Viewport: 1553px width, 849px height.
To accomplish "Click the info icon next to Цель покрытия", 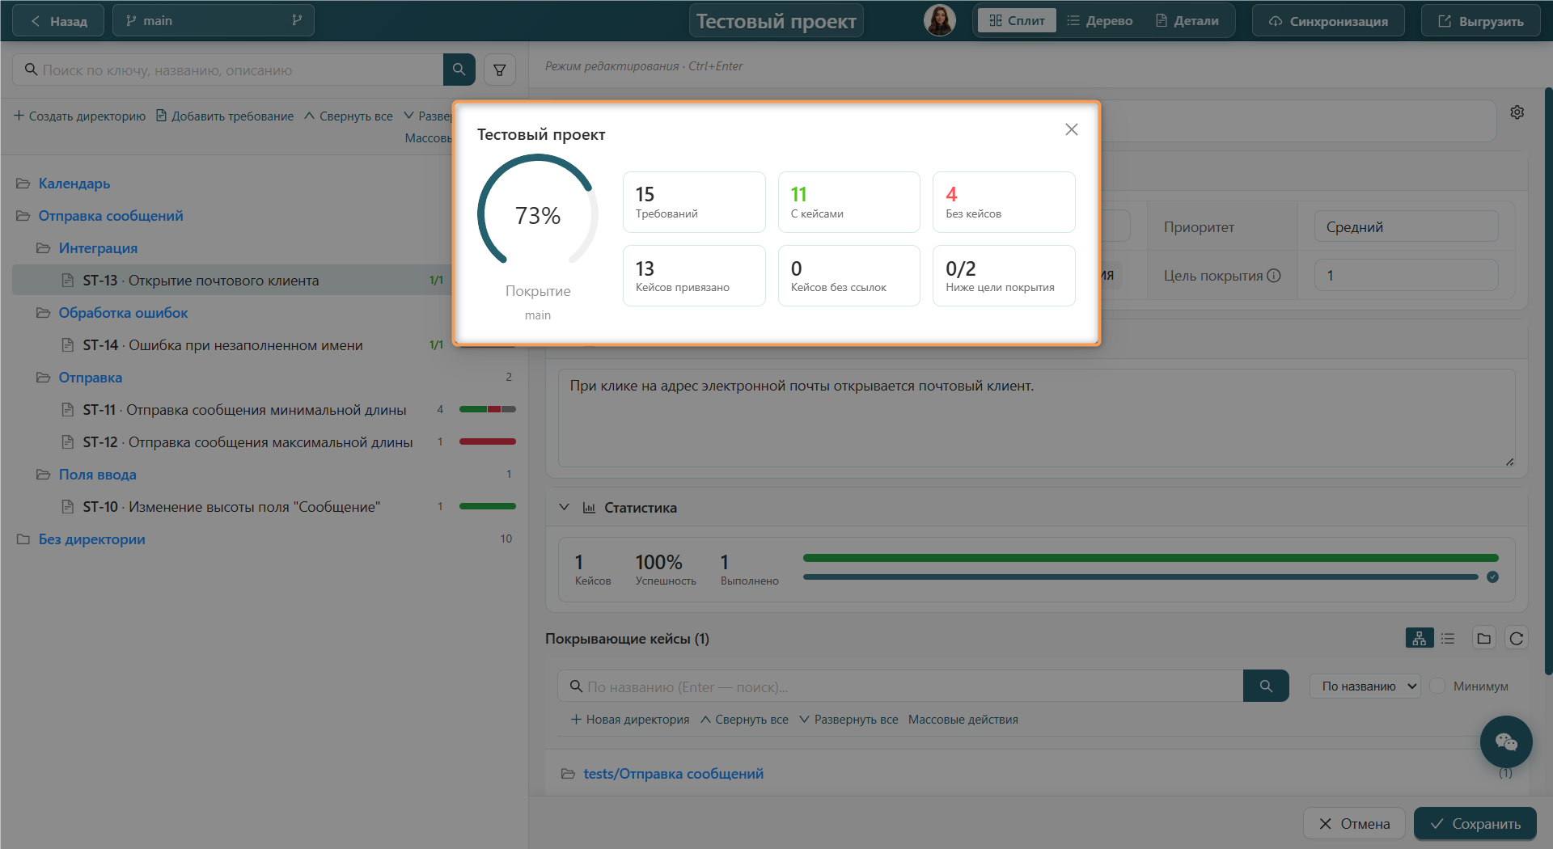I will pyautogui.click(x=1274, y=276).
